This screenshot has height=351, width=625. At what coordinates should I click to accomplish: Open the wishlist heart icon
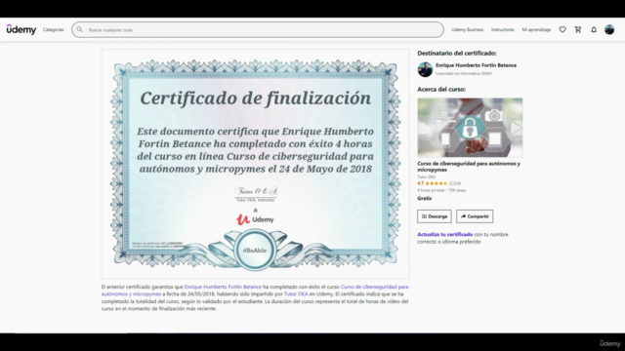[x=562, y=30]
